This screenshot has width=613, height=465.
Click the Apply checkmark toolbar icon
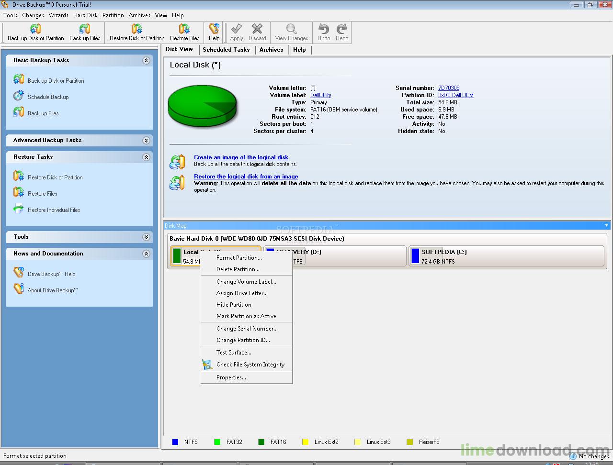tap(237, 29)
